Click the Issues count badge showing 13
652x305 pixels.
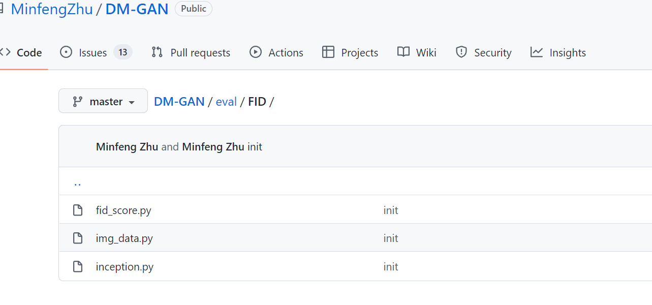[x=122, y=52]
